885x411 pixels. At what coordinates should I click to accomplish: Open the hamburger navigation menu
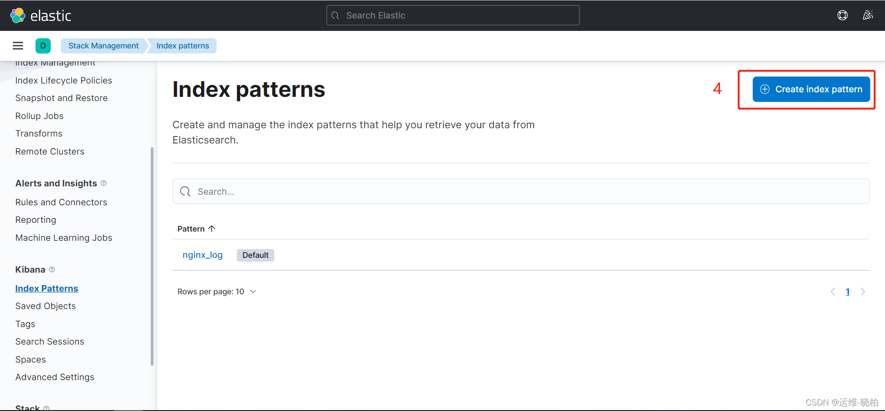[18, 46]
